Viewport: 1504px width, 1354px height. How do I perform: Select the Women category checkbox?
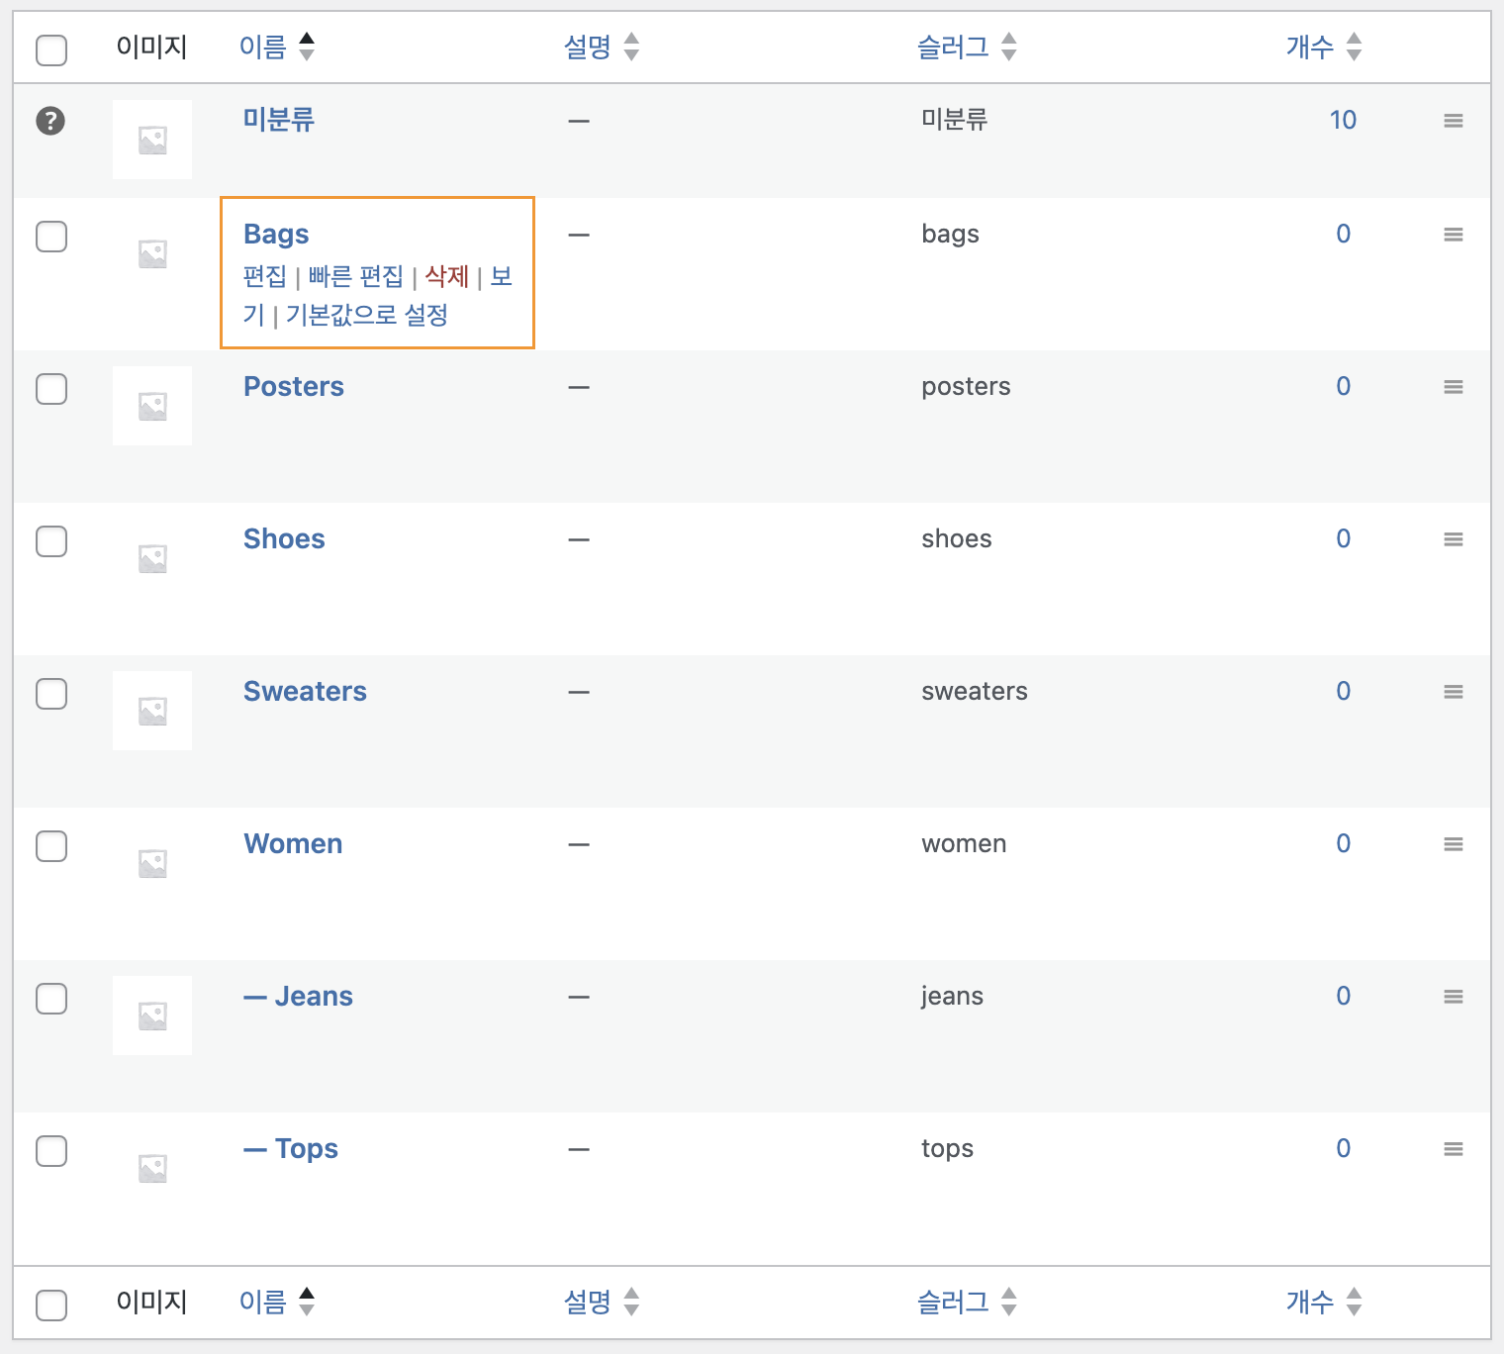(51, 846)
